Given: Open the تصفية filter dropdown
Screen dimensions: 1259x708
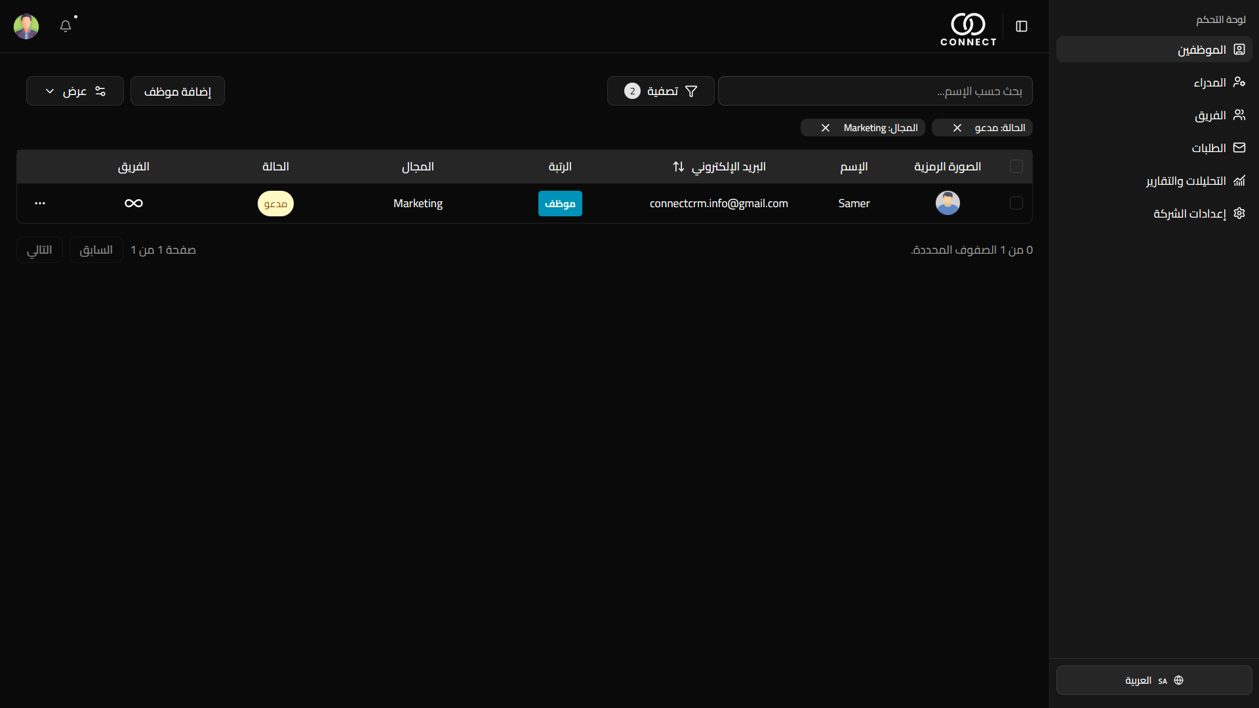Looking at the screenshot, I should [660, 91].
